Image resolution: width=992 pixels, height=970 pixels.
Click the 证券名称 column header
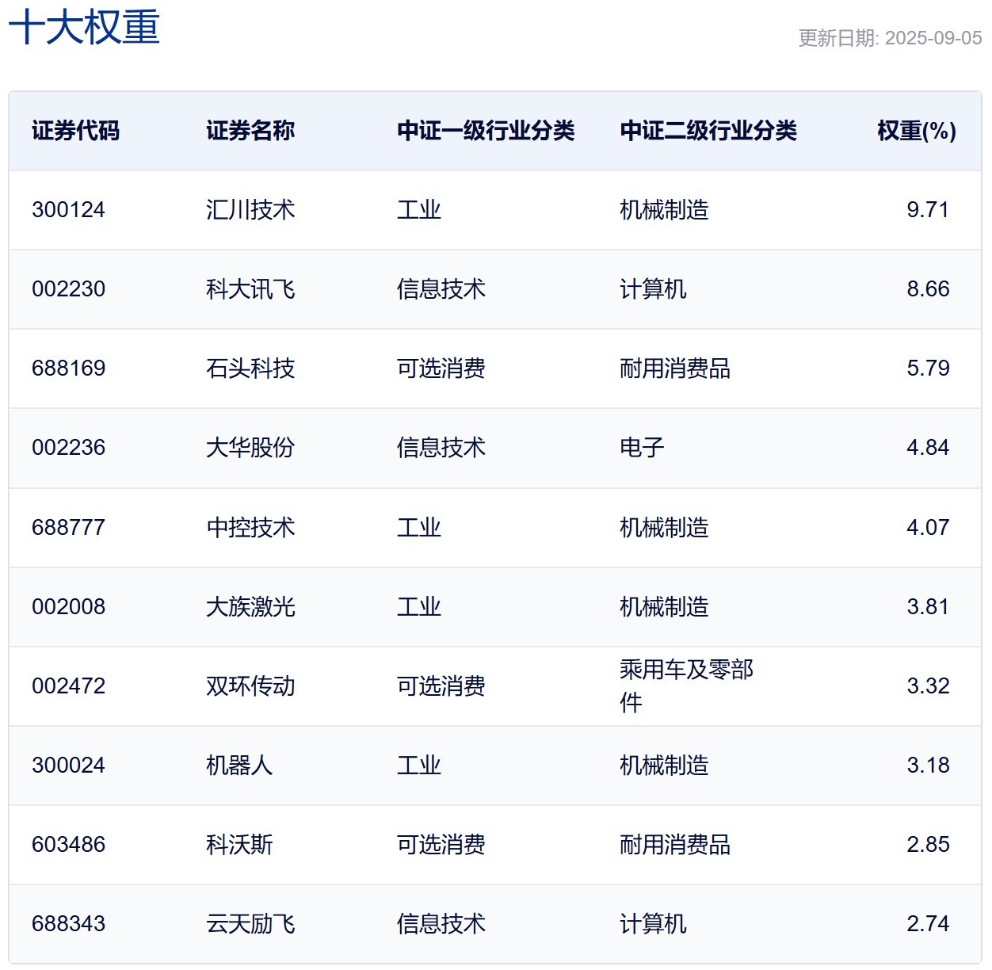[250, 131]
